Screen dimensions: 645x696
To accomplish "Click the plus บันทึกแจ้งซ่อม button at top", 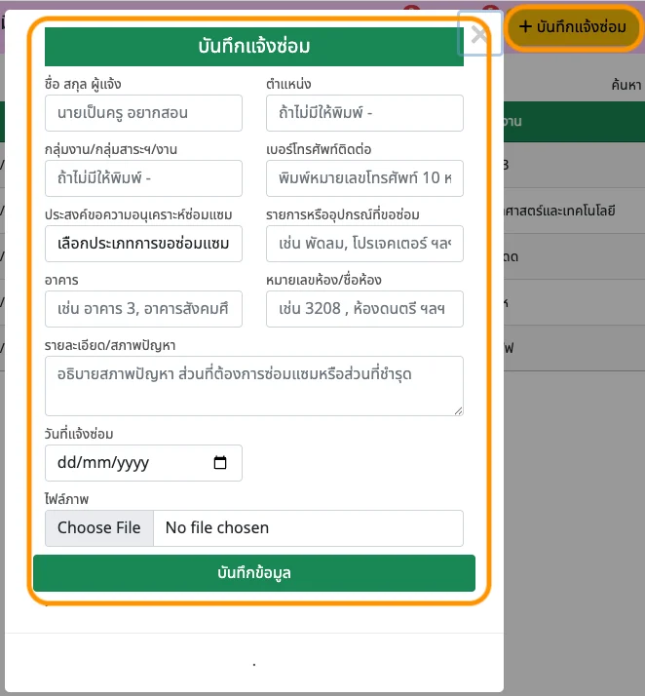I will pos(573,27).
